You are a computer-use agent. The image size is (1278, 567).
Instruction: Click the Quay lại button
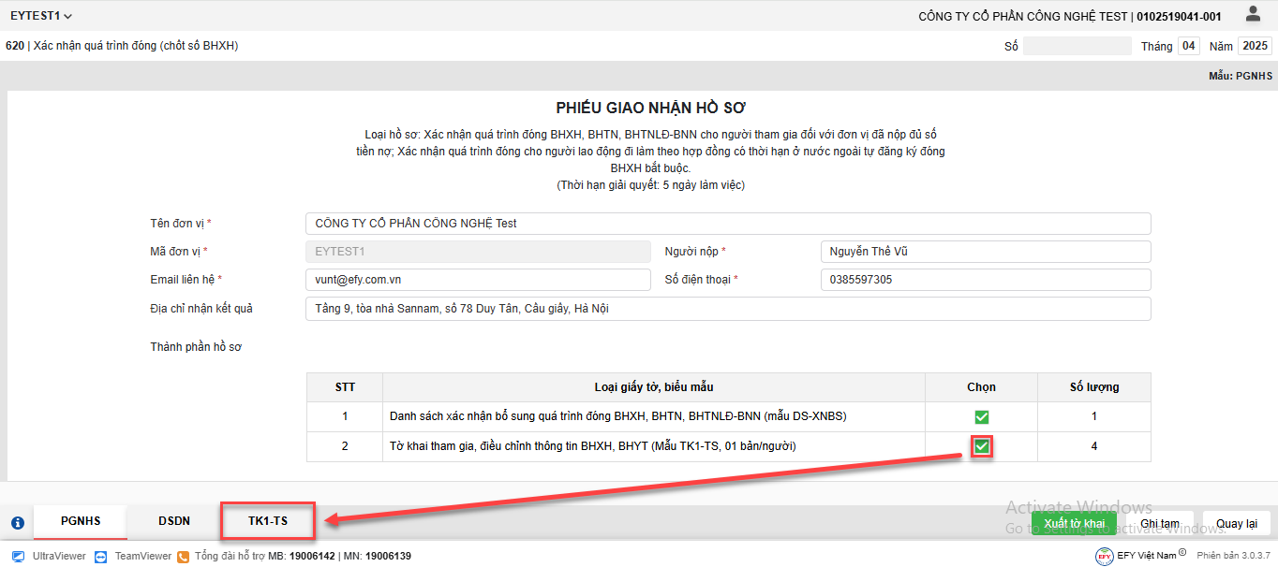[x=1236, y=523]
